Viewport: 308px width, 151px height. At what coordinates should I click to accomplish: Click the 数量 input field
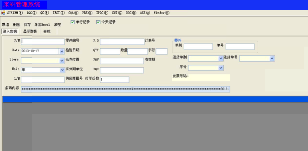[x=137, y=51]
